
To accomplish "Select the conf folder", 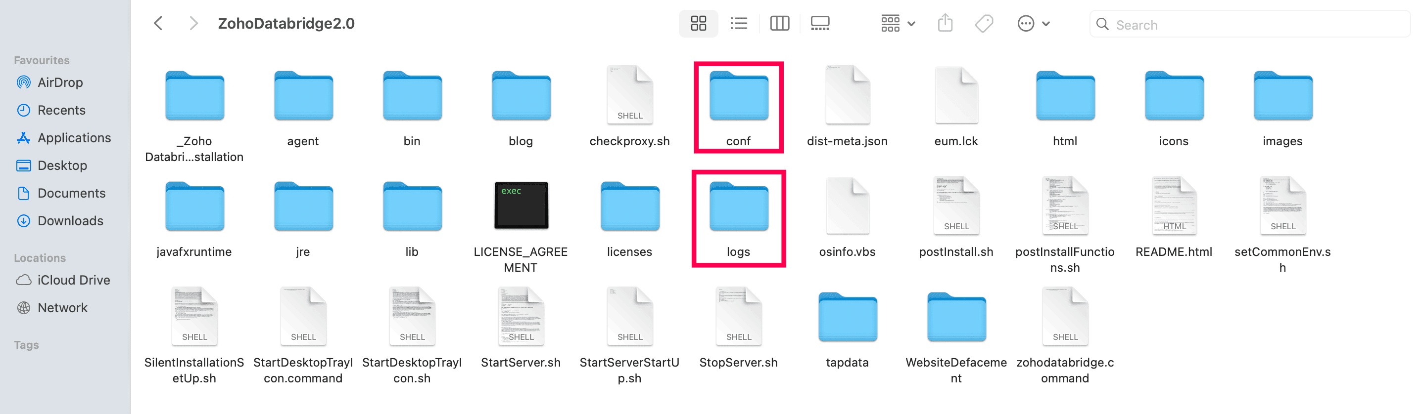I will [739, 96].
